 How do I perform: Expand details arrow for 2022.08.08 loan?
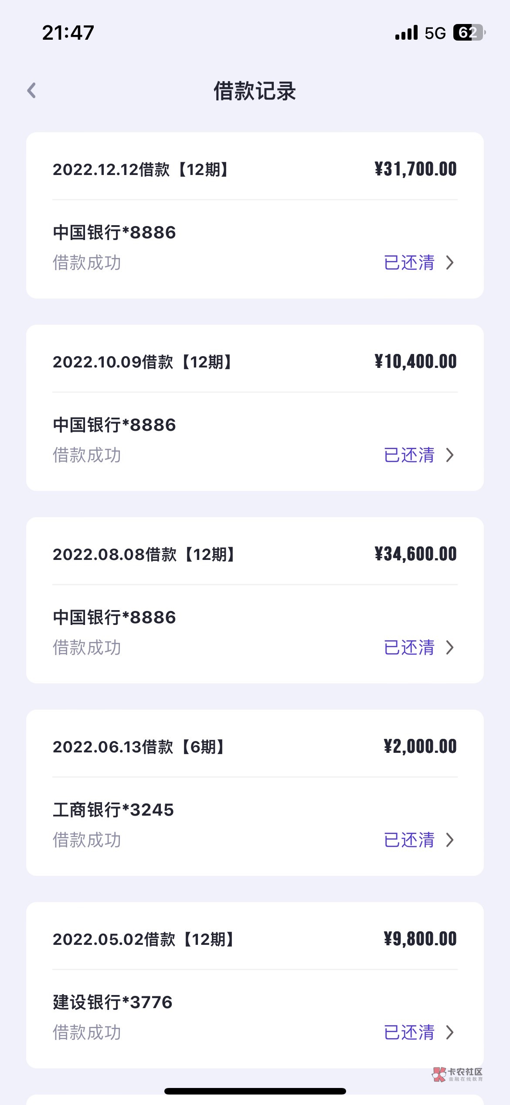click(450, 648)
